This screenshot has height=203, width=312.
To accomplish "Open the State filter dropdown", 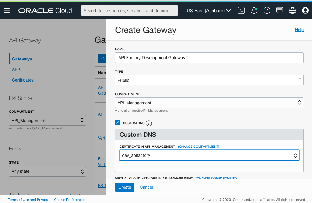I will tap(47, 171).
